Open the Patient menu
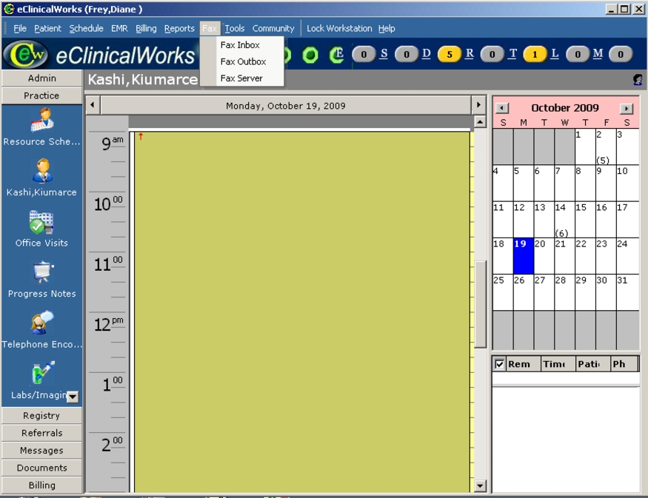Image resolution: width=648 pixels, height=498 pixels. click(47, 29)
